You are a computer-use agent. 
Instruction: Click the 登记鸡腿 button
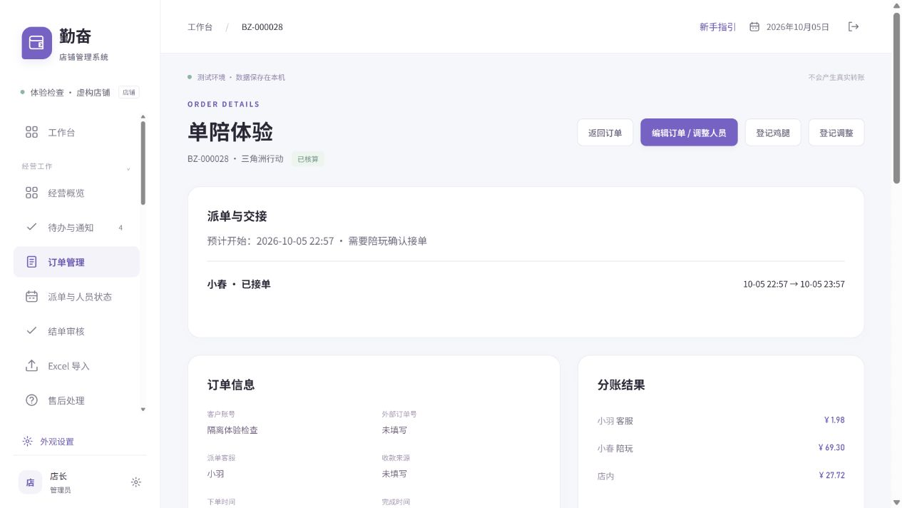click(x=773, y=133)
